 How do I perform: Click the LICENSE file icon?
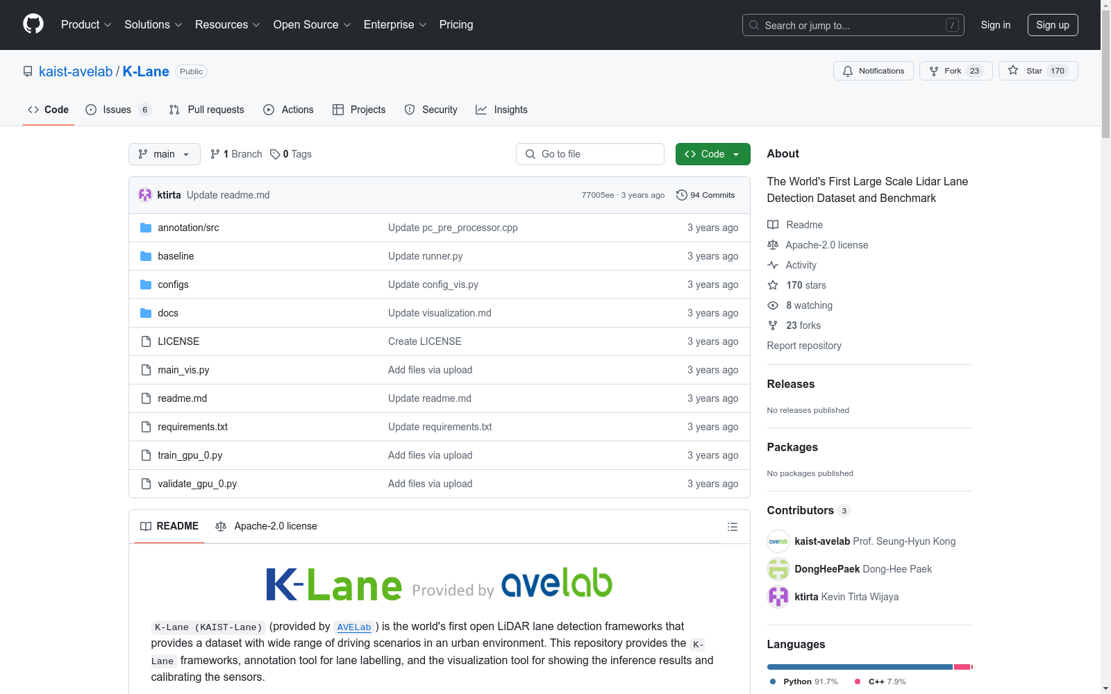click(146, 341)
